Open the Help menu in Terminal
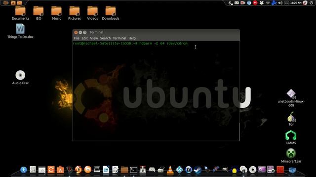The image size is (316, 177). pyautogui.click(x=132, y=38)
